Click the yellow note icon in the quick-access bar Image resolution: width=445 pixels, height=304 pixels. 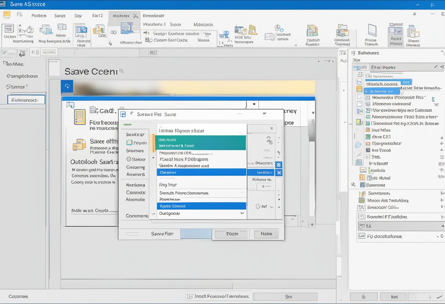pyautogui.click(x=7, y=15)
